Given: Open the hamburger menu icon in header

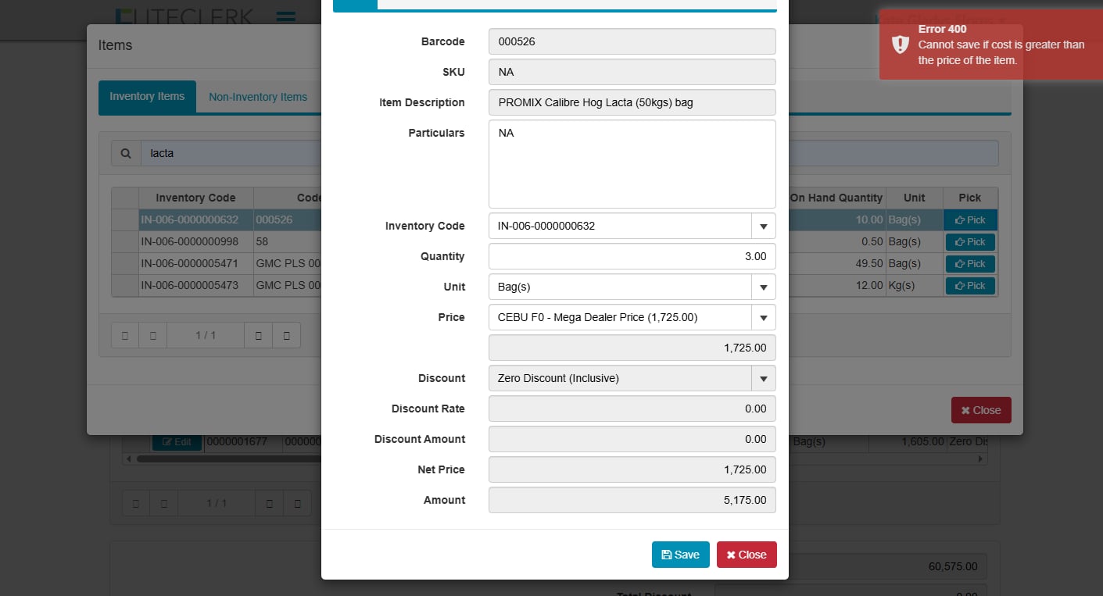Looking at the screenshot, I should click(x=285, y=16).
